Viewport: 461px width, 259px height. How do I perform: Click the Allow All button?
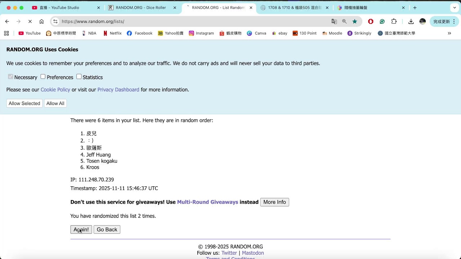click(55, 103)
